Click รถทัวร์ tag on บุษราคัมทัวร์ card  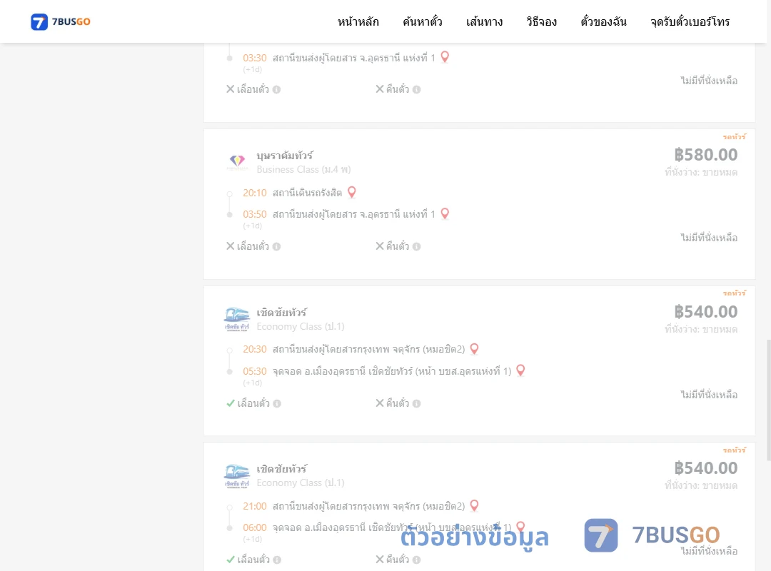pyautogui.click(x=734, y=136)
